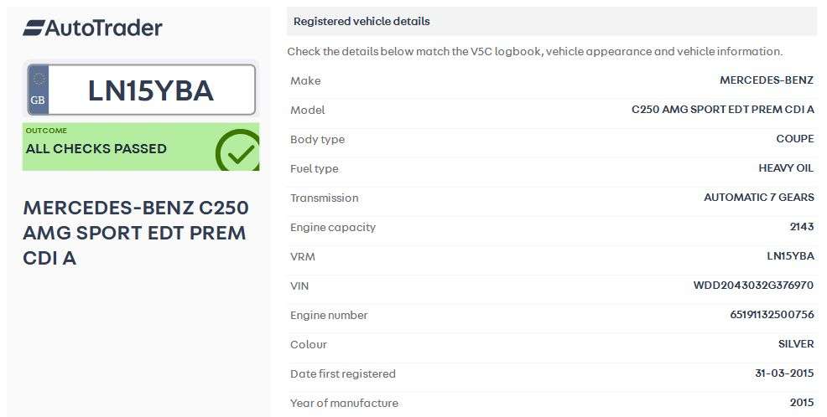Click the Body type value COUPE
Image resolution: width=827 pixels, height=417 pixels.
point(794,139)
